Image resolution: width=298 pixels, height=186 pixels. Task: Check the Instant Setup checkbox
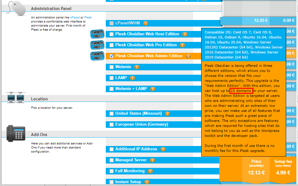click(112, 182)
